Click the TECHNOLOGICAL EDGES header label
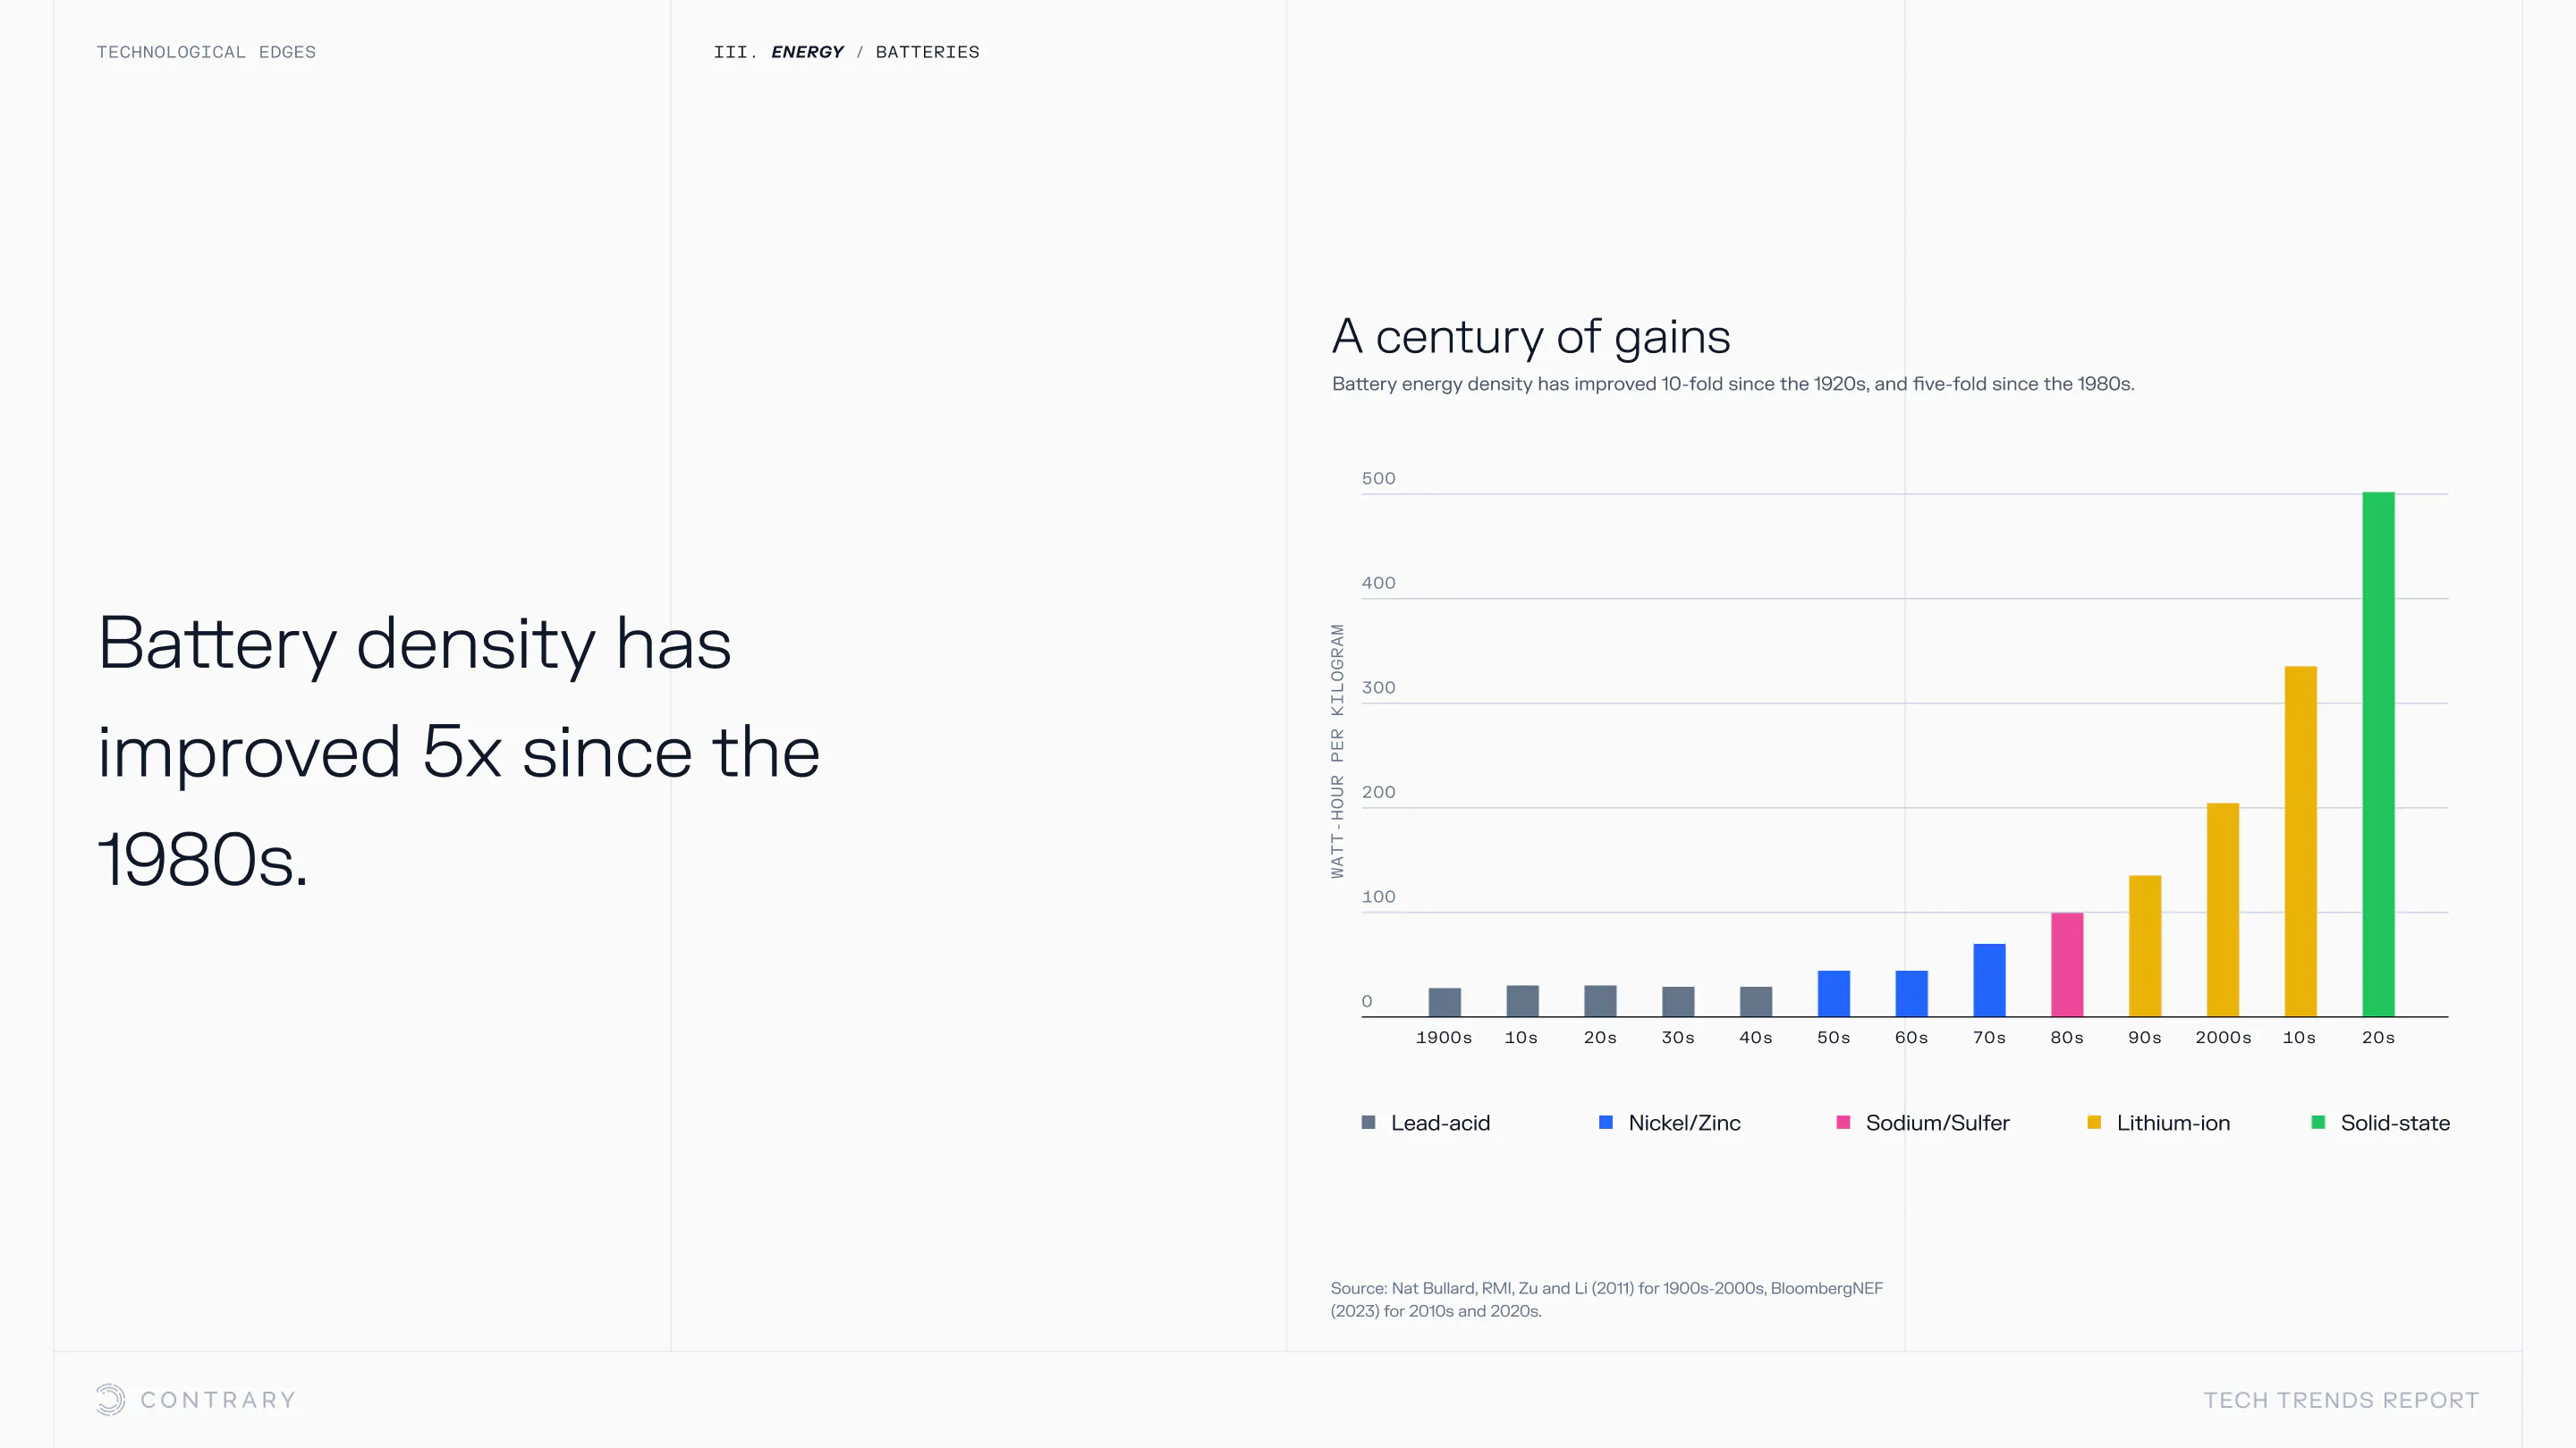 (x=206, y=52)
